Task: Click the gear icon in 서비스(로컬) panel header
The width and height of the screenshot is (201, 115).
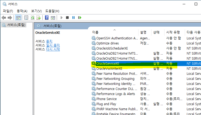Action: click(x=39, y=26)
